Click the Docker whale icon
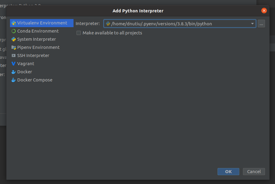This screenshot has width=275, height=184. click(x=14, y=72)
